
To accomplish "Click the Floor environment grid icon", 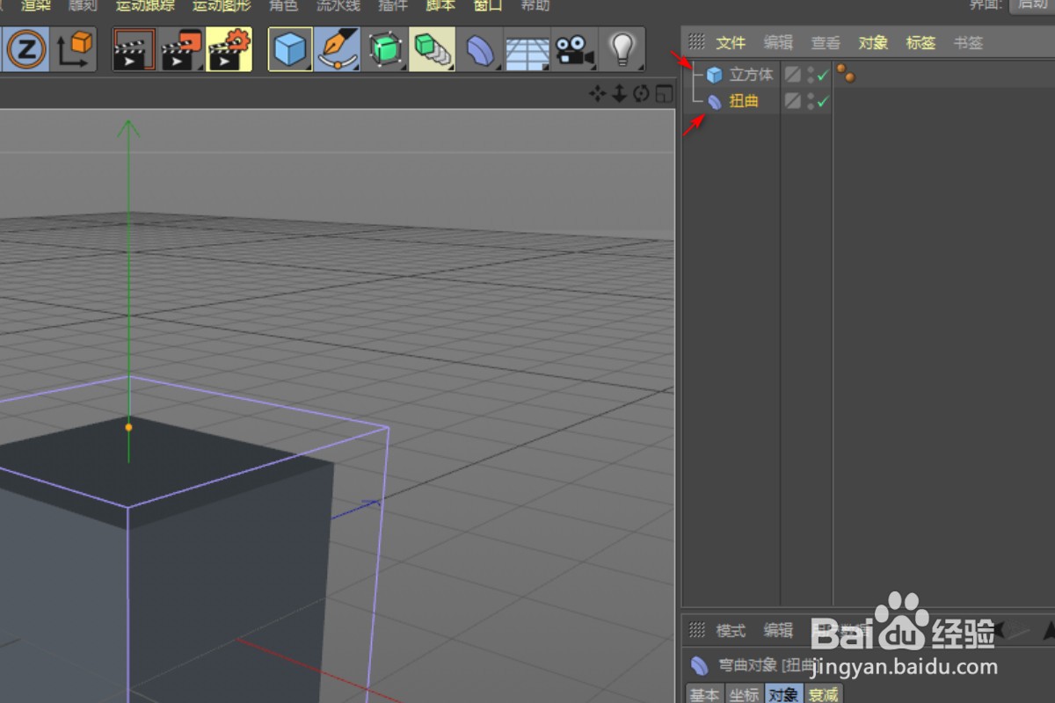I will 527,50.
